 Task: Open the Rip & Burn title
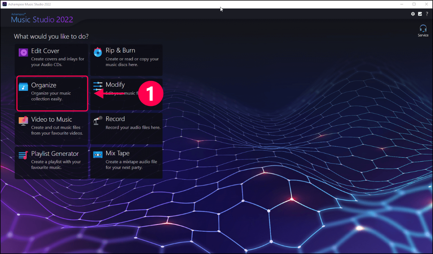(120, 50)
